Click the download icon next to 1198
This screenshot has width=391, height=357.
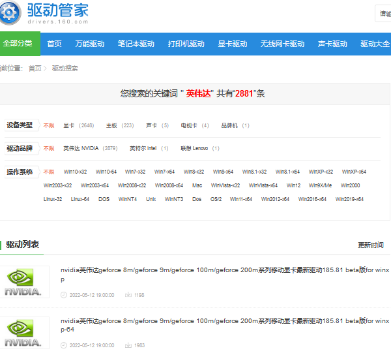pyautogui.click(x=128, y=295)
